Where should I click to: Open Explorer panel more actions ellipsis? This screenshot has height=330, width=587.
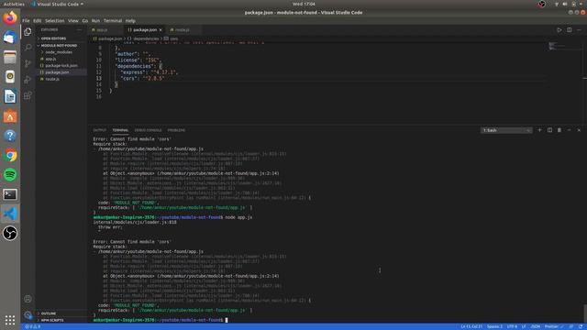coord(80,30)
